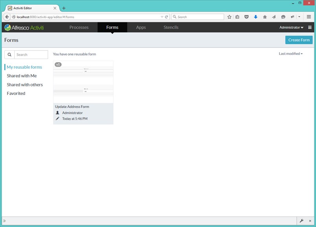Open the Last modified sort dropdown
The width and height of the screenshot is (316, 227).
click(290, 54)
